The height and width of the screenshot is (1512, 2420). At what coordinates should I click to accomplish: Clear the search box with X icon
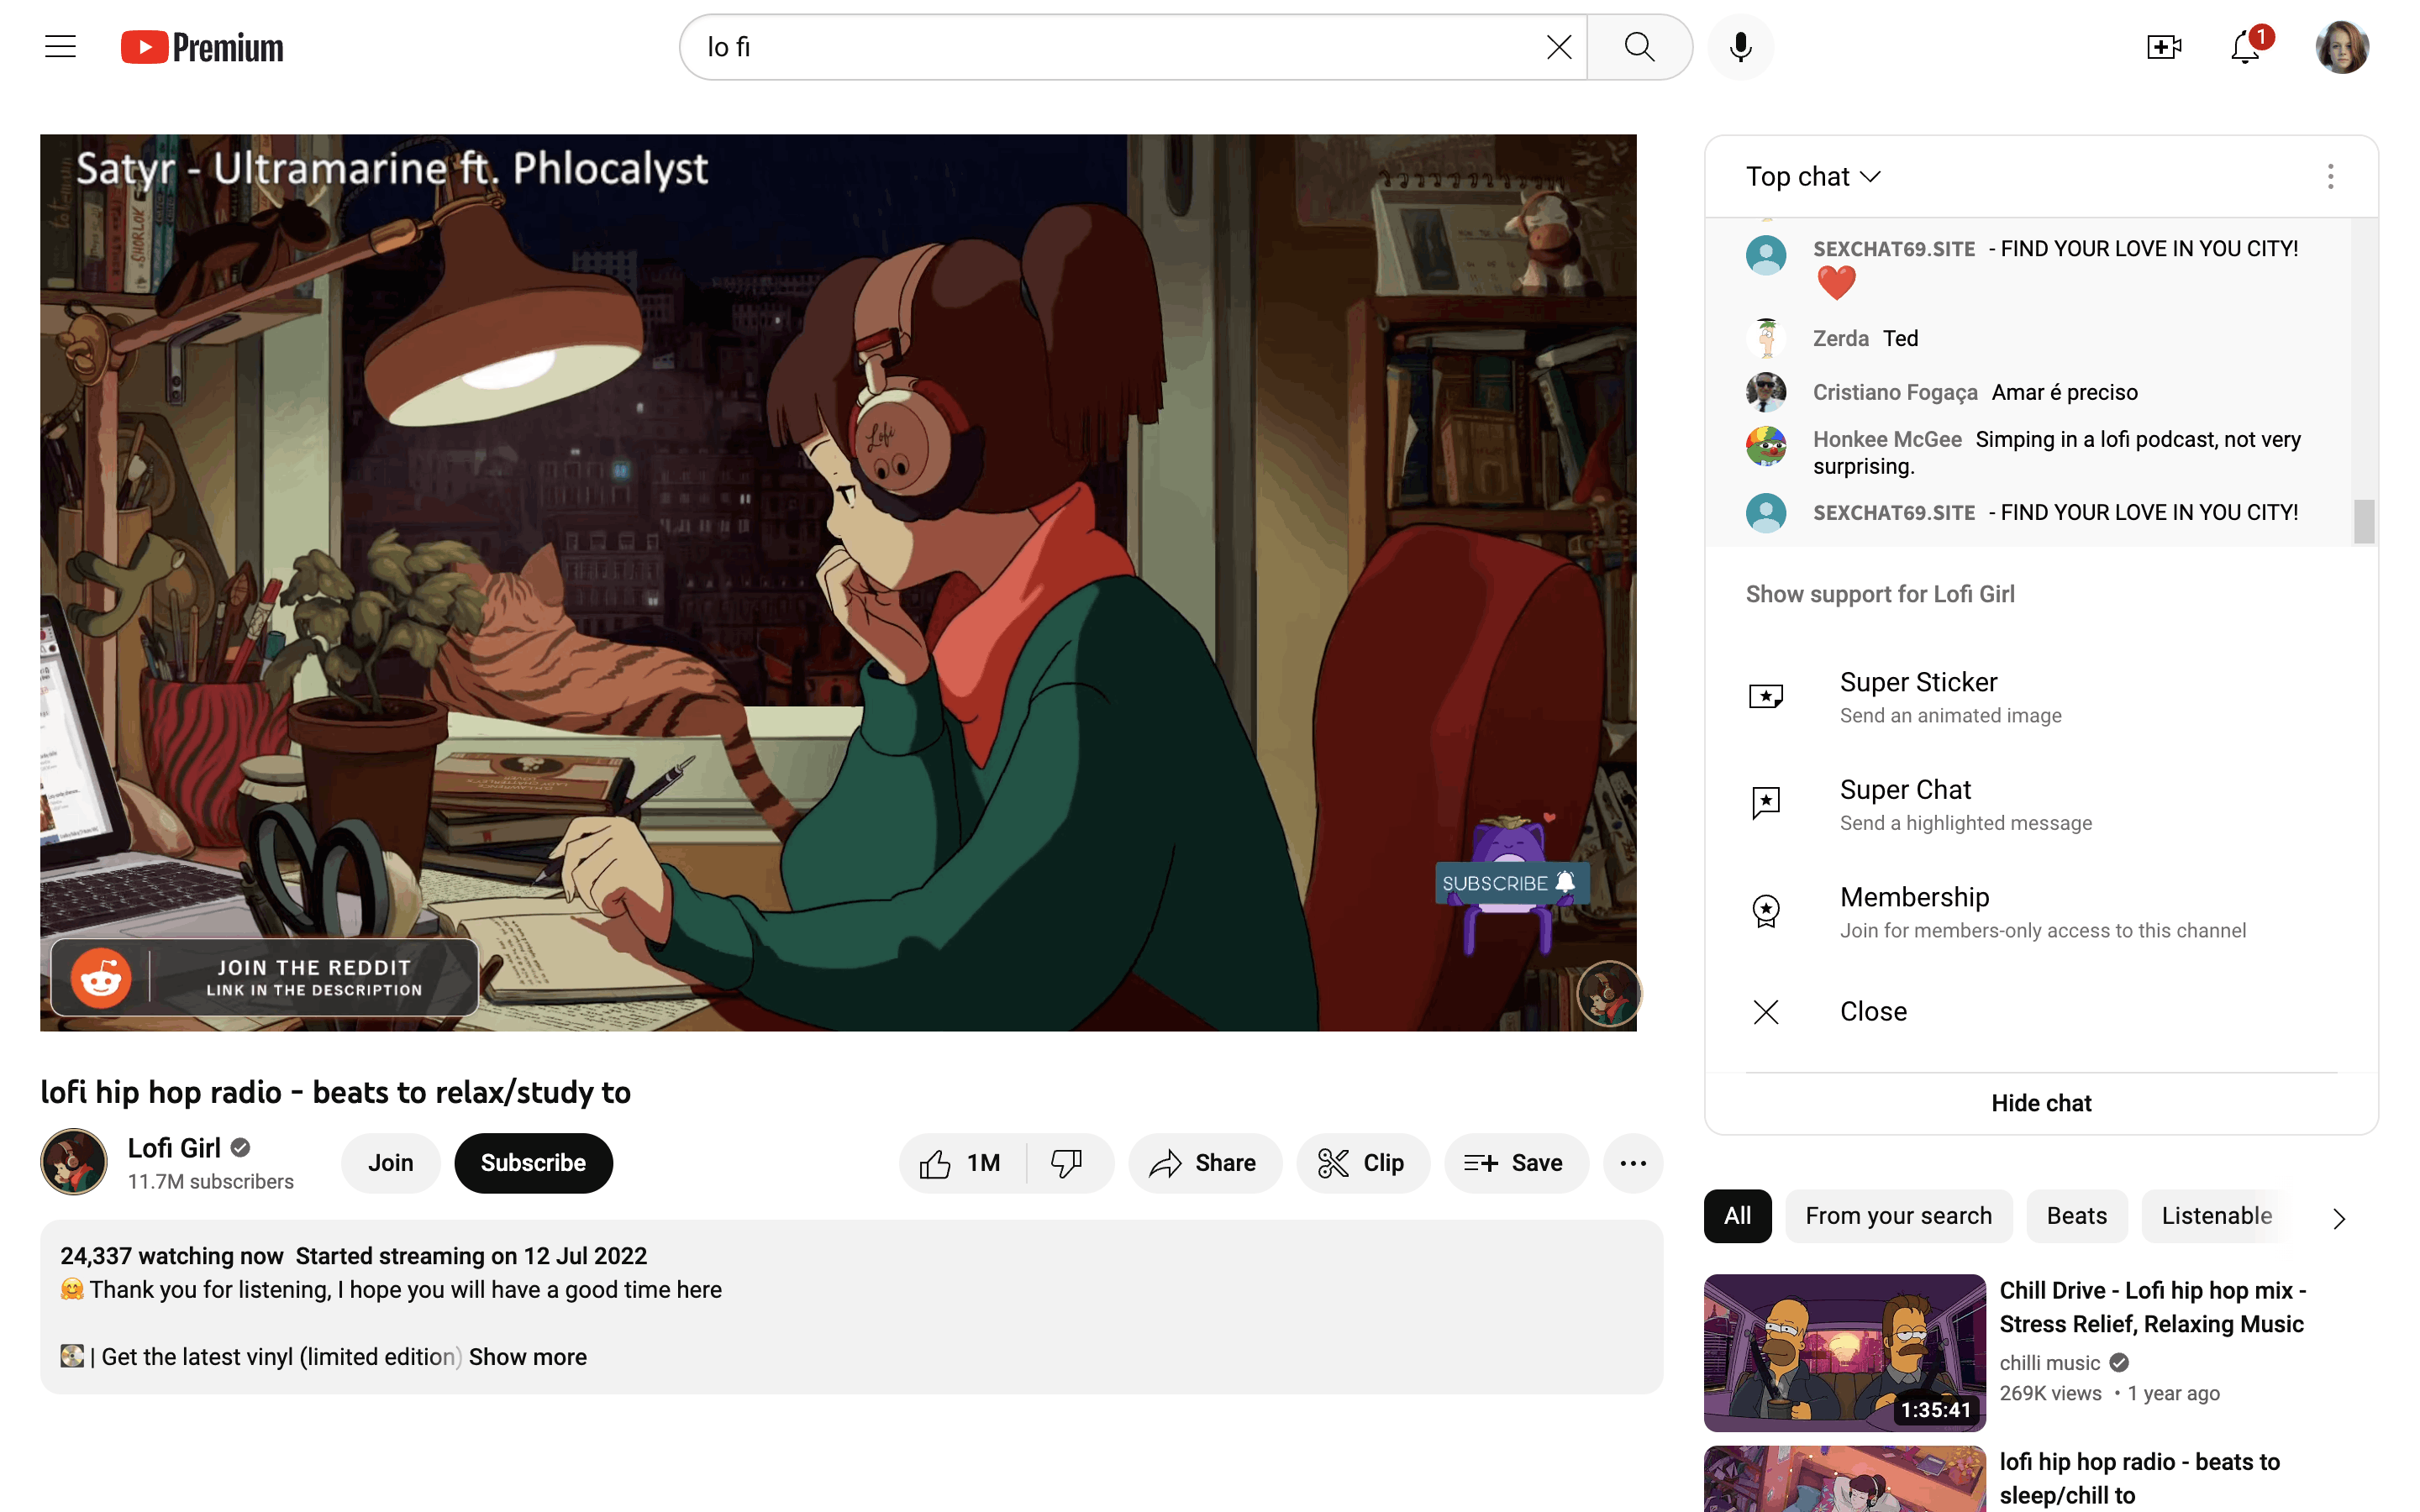[x=1558, y=47]
